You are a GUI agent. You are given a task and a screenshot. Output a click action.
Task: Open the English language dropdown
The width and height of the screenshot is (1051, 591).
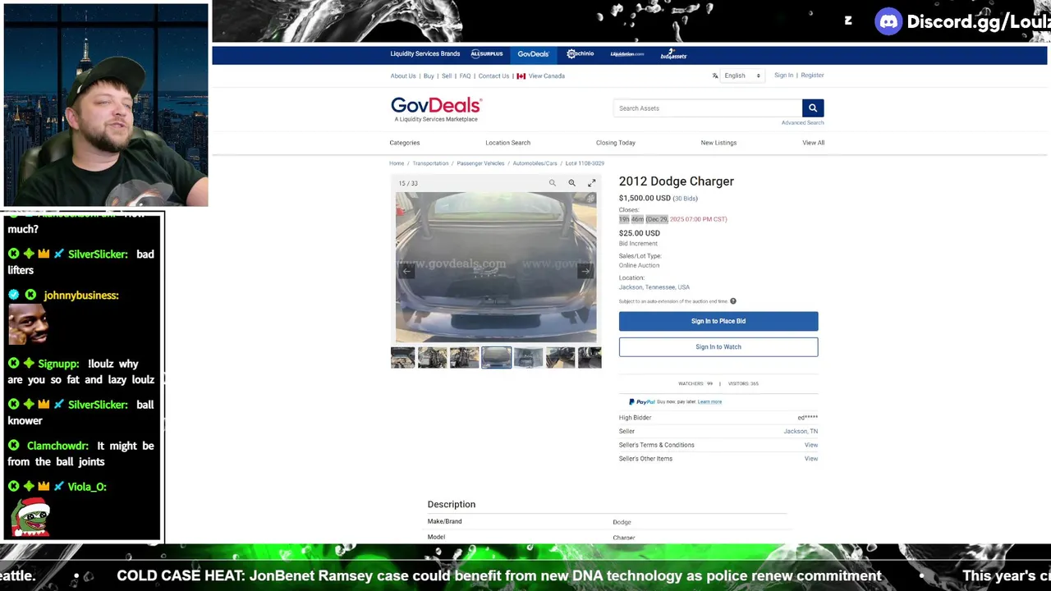[x=742, y=76]
